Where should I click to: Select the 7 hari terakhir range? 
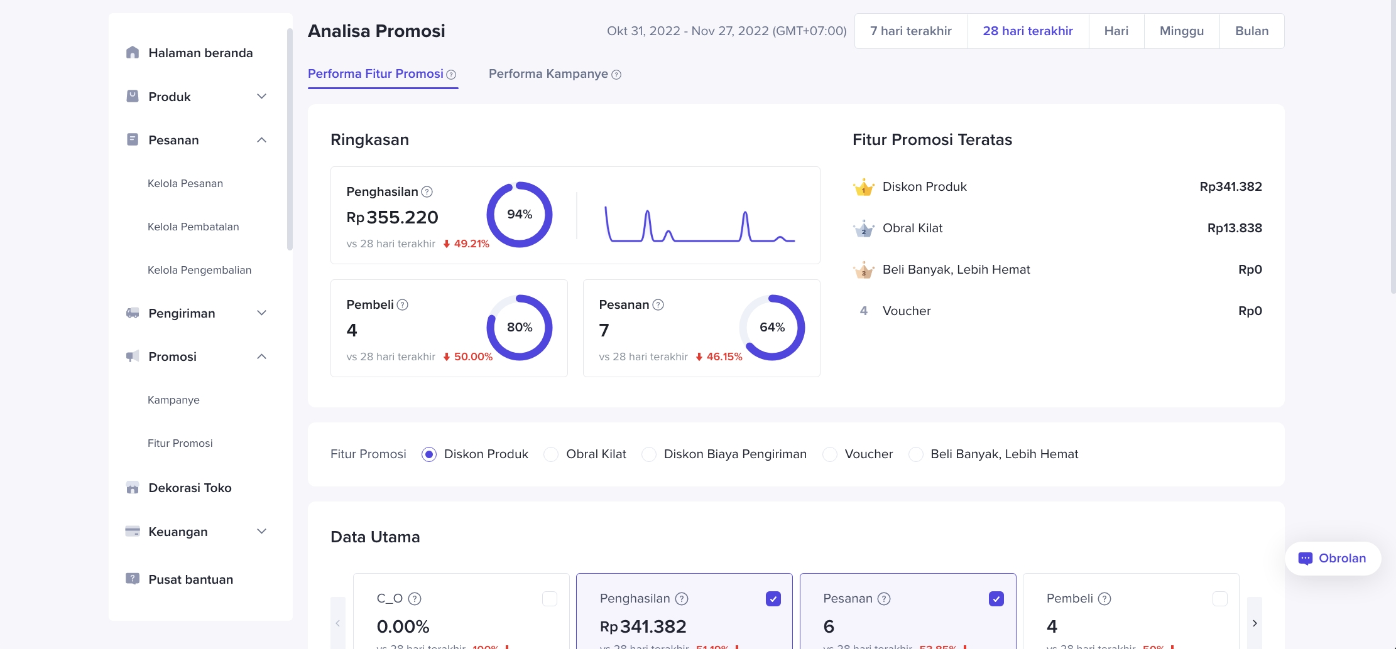coord(910,31)
